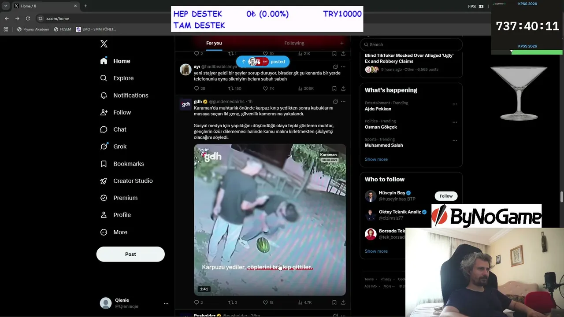Bookmark the top post showing 21K views
The height and width of the screenshot is (317, 564).
(x=334, y=54)
